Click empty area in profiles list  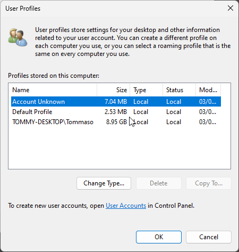(x=119, y=148)
